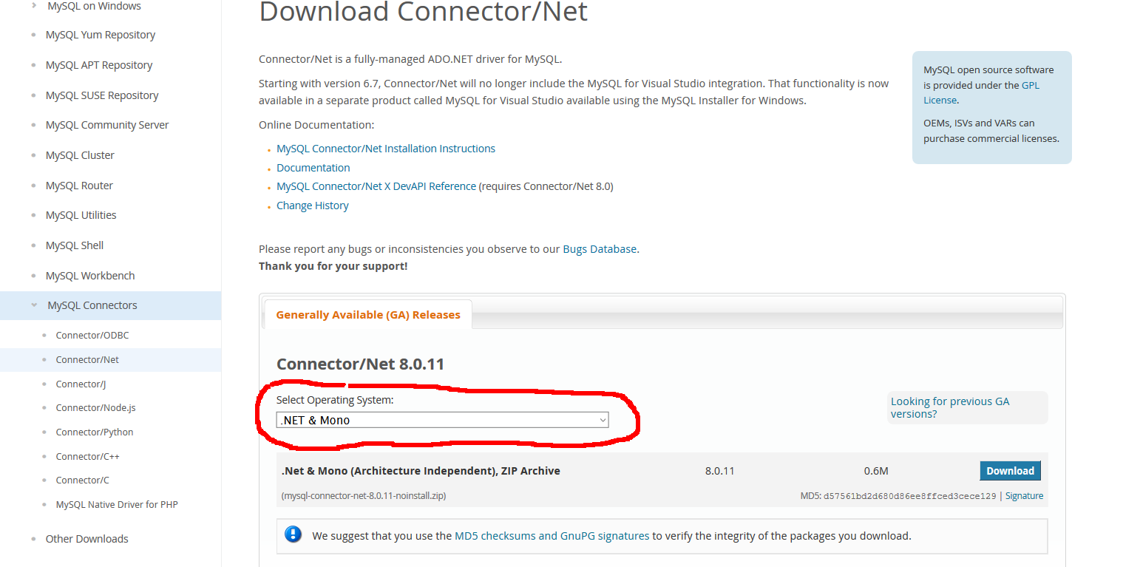The width and height of the screenshot is (1123, 567).
Task: Click the mysql-connector-net-8.0.11-noinstall.zip filename text
Action: 364,496
